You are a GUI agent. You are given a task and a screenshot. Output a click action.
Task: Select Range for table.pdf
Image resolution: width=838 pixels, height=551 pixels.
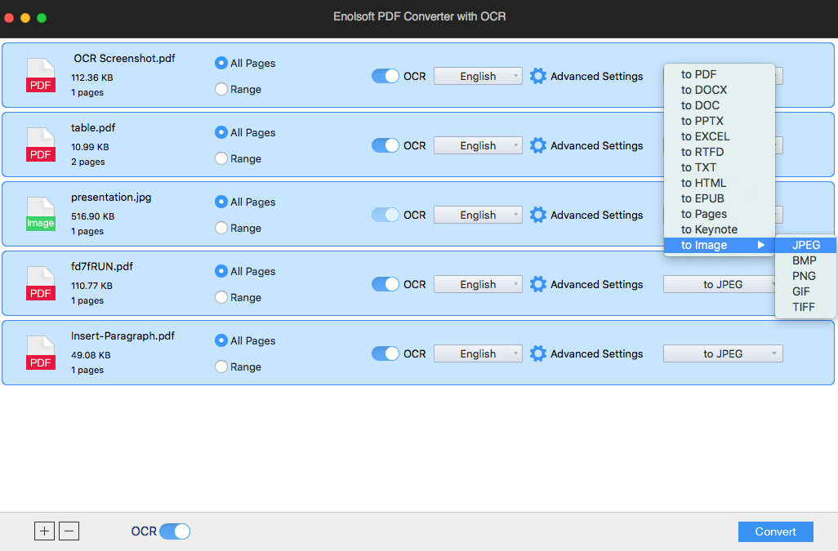pos(221,158)
